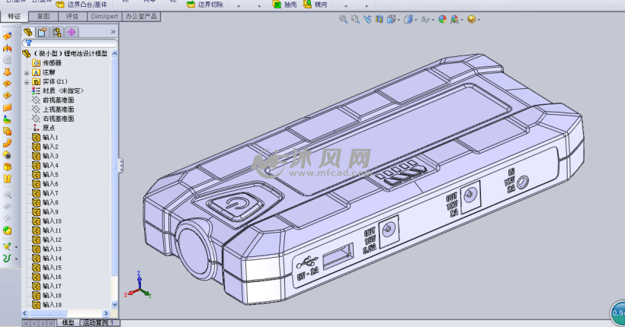Click the yellow Y-shaped icon in left toolbar
This screenshot has width=625, height=327.
(7, 179)
